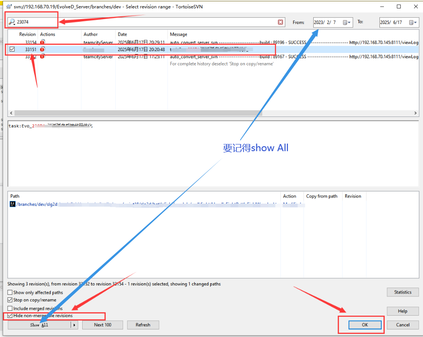Image resolution: width=423 pixels, height=337 pixels.
Task: Click the Path column header in changed files
Action: (144, 196)
